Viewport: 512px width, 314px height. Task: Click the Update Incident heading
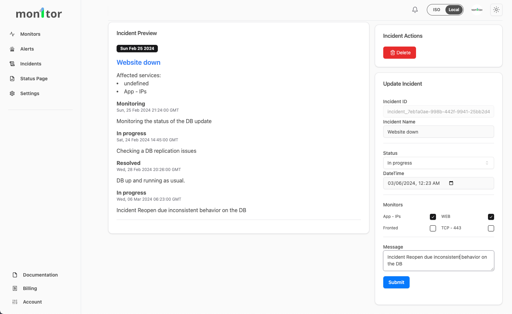pyautogui.click(x=403, y=84)
